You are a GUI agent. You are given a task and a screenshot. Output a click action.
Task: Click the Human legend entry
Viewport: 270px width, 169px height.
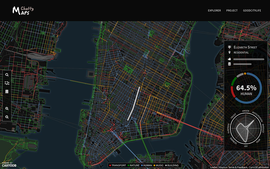click(147, 165)
